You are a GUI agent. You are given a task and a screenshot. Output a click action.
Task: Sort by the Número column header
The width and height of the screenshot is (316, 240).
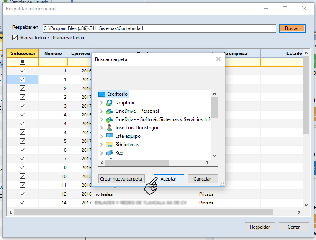[x=53, y=53]
